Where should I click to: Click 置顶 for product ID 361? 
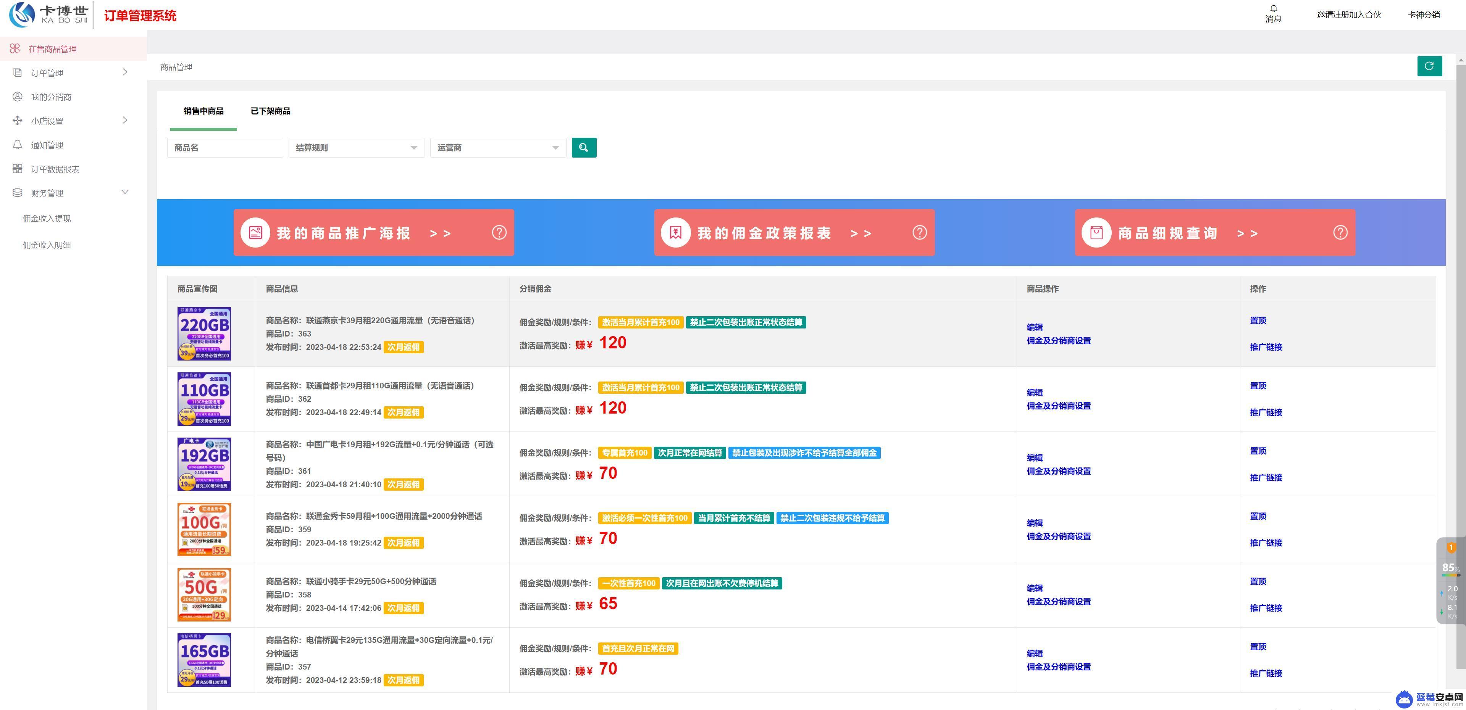tap(1258, 451)
